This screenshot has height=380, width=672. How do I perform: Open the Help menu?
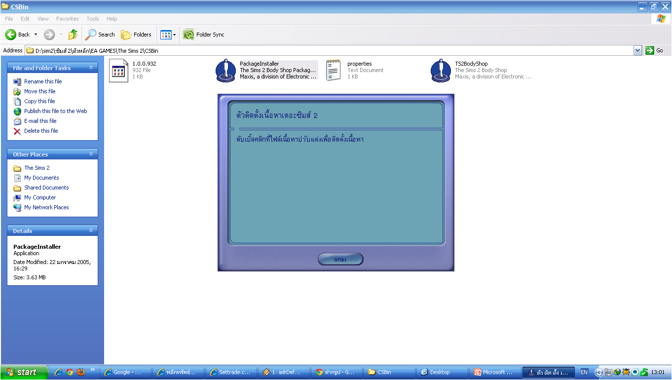tap(112, 19)
